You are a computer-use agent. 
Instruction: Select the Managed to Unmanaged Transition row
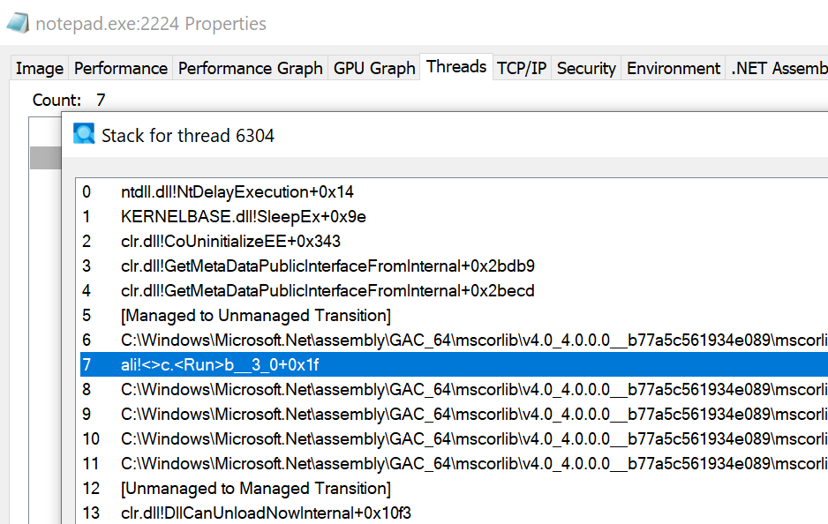click(454, 315)
